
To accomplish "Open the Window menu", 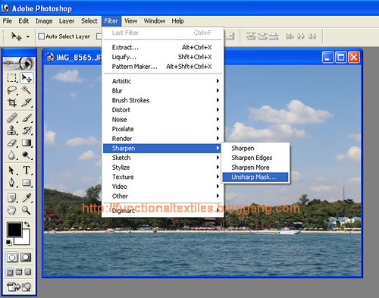I will pos(155,21).
